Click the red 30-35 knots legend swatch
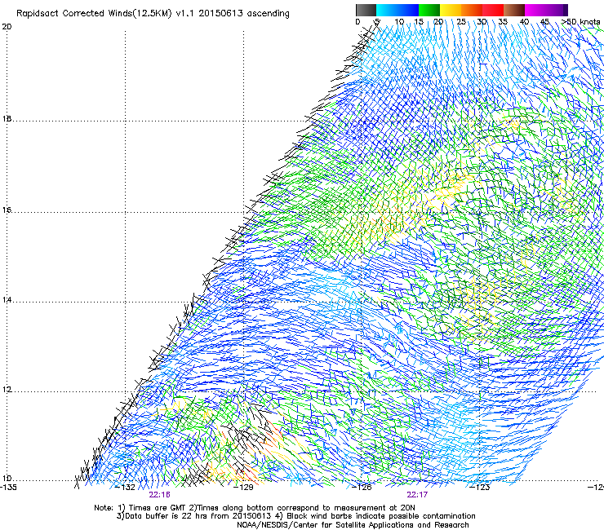 pyautogui.click(x=493, y=10)
